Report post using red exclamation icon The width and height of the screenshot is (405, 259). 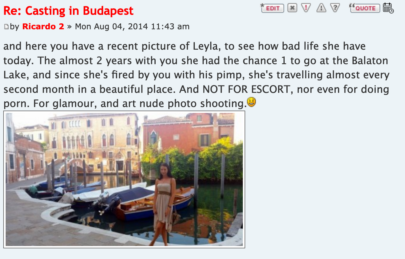pos(306,8)
